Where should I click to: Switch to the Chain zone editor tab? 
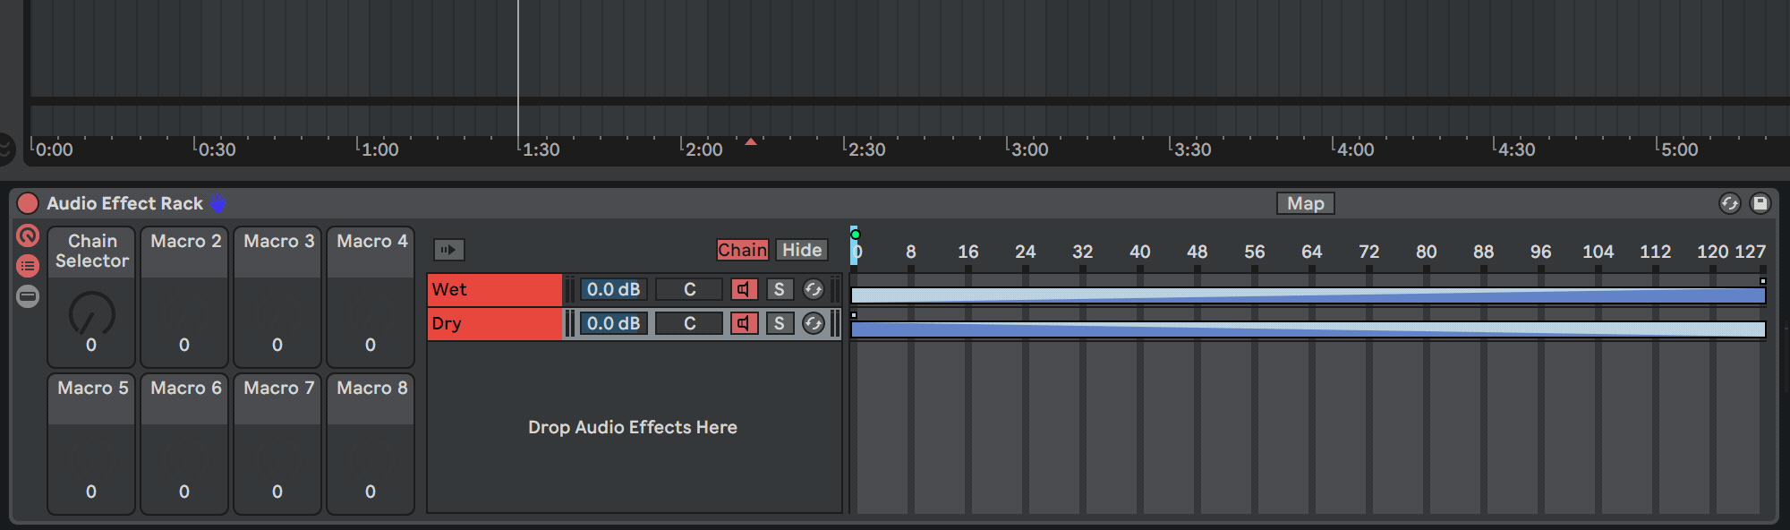[742, 250]
